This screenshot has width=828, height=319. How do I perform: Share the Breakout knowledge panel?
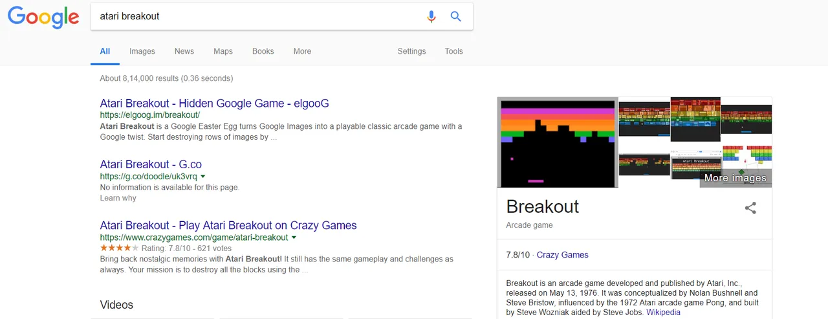750,208
